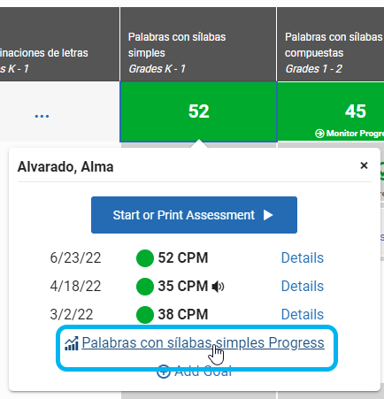Click Start or Print Assessment button
The width and height of the screenshot is (384, 399).
point(194,215)
